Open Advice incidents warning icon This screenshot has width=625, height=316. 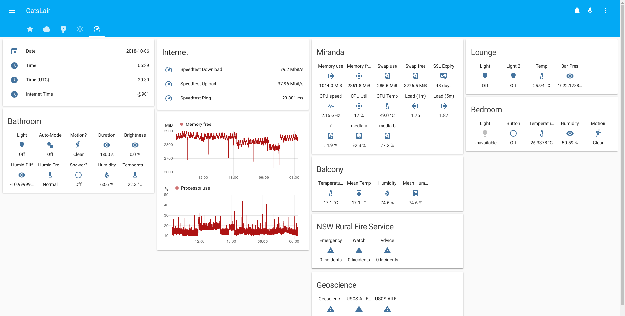(x=387, y=250)
